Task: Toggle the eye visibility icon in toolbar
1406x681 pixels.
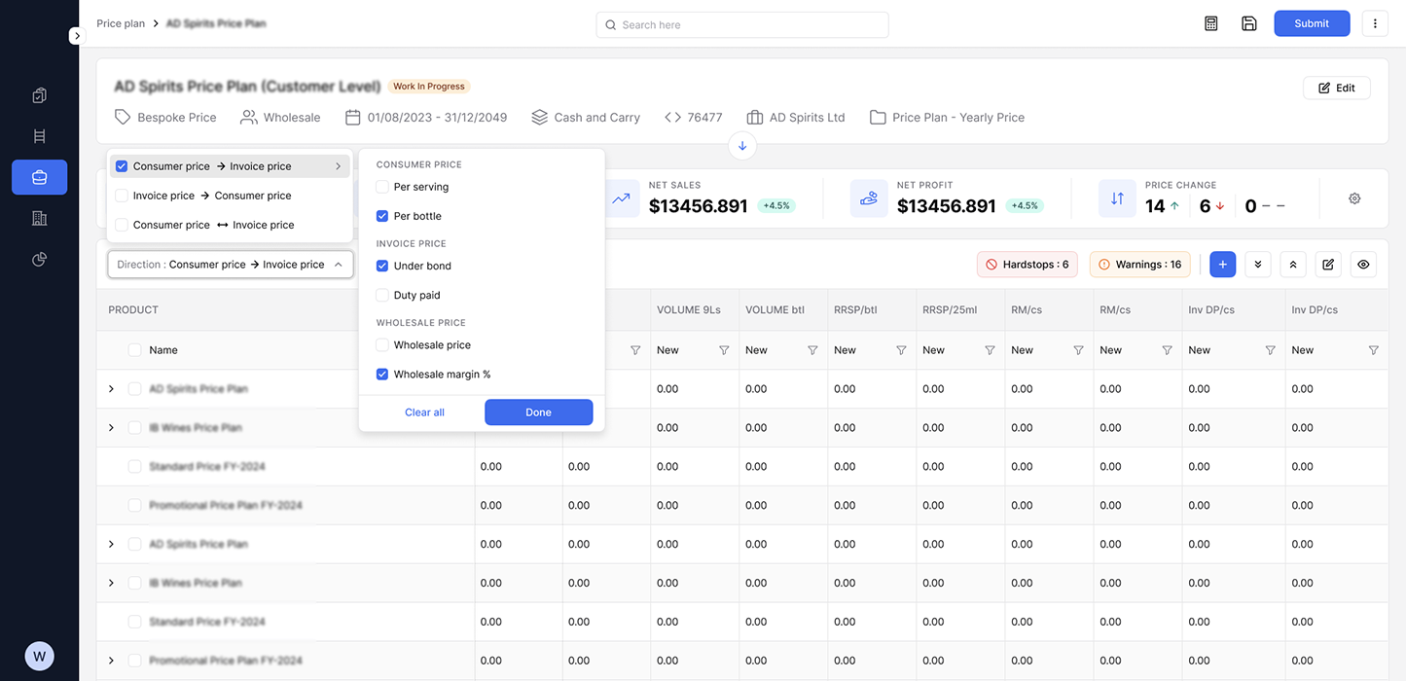Action: (1363, 264)
